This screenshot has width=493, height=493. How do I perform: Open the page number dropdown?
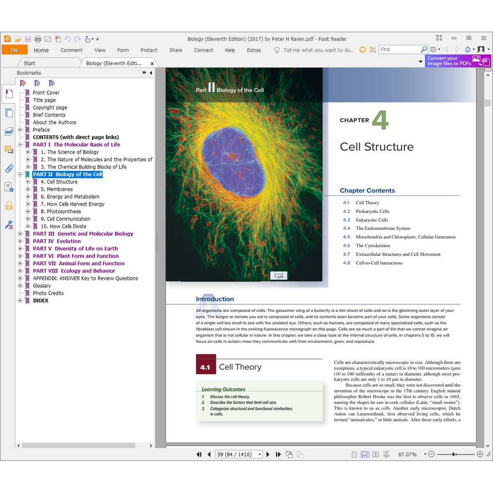pyautogui.click(x=260, y=454)
